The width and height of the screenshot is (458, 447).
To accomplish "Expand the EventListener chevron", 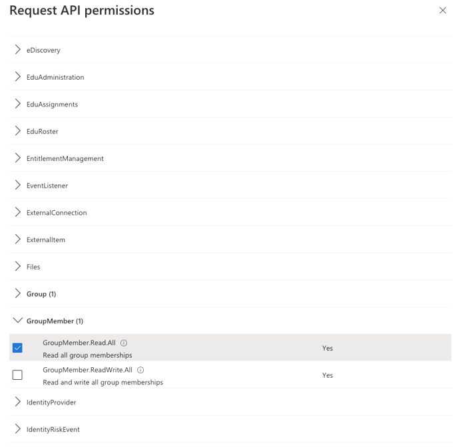I will (x=18, y=186).
